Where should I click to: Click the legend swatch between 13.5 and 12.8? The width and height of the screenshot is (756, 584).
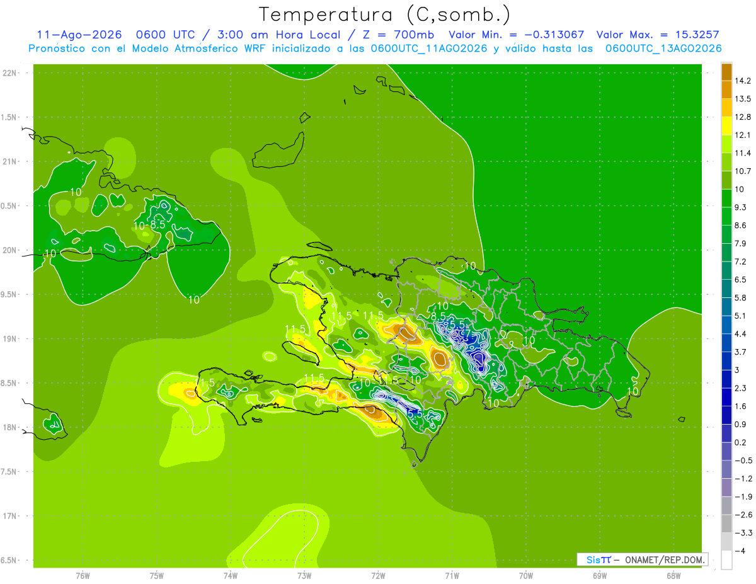(x=726, y=108)
